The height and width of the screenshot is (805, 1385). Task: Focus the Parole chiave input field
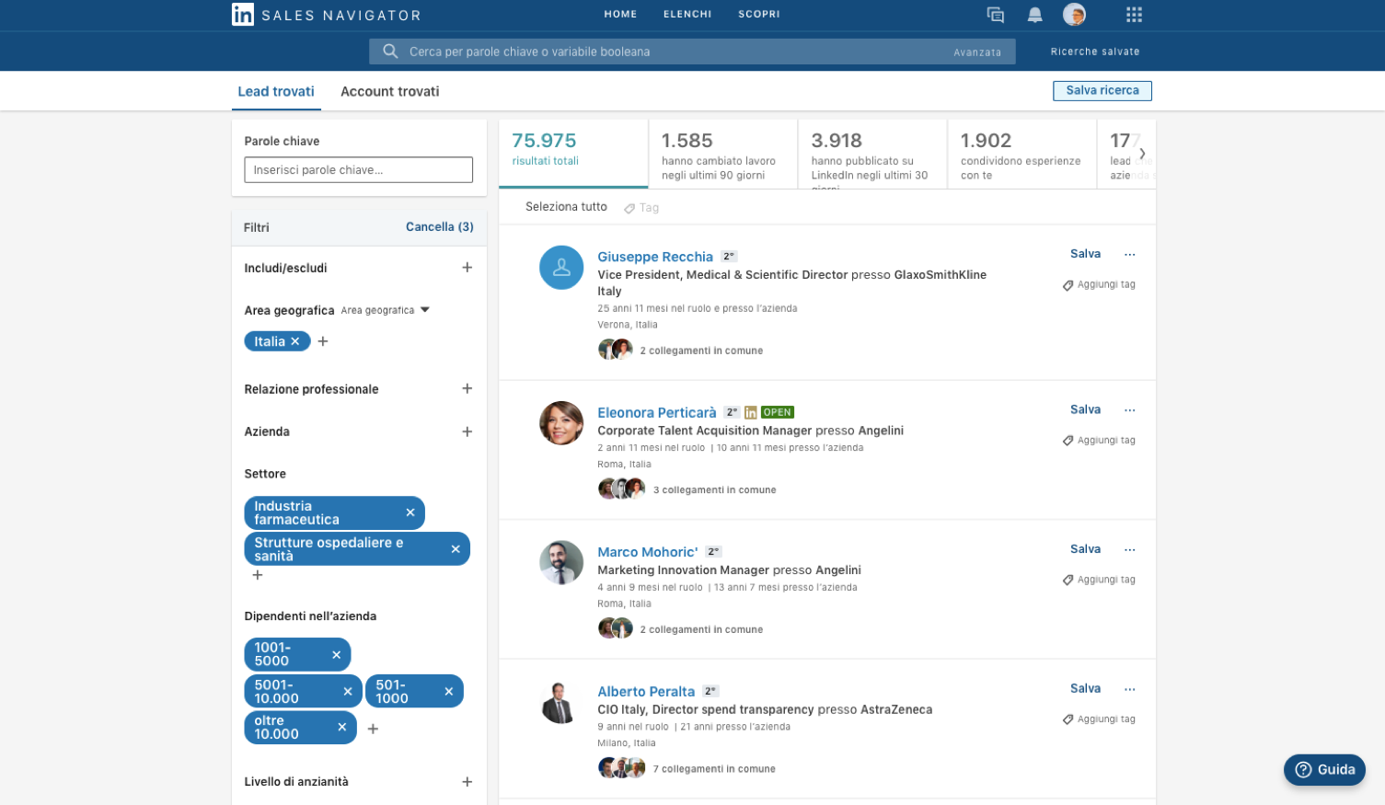[x=359, y=170]
